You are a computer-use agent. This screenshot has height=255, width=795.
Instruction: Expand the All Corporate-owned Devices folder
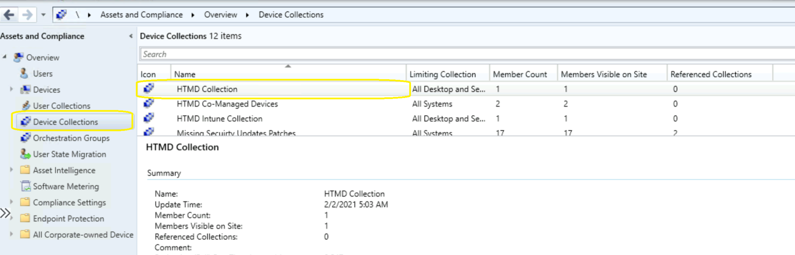11,234
